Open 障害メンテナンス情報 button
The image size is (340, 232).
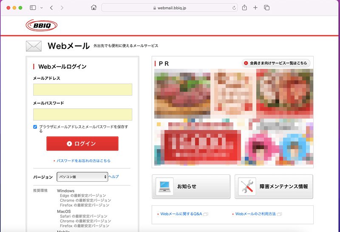[x=273, y=187]
